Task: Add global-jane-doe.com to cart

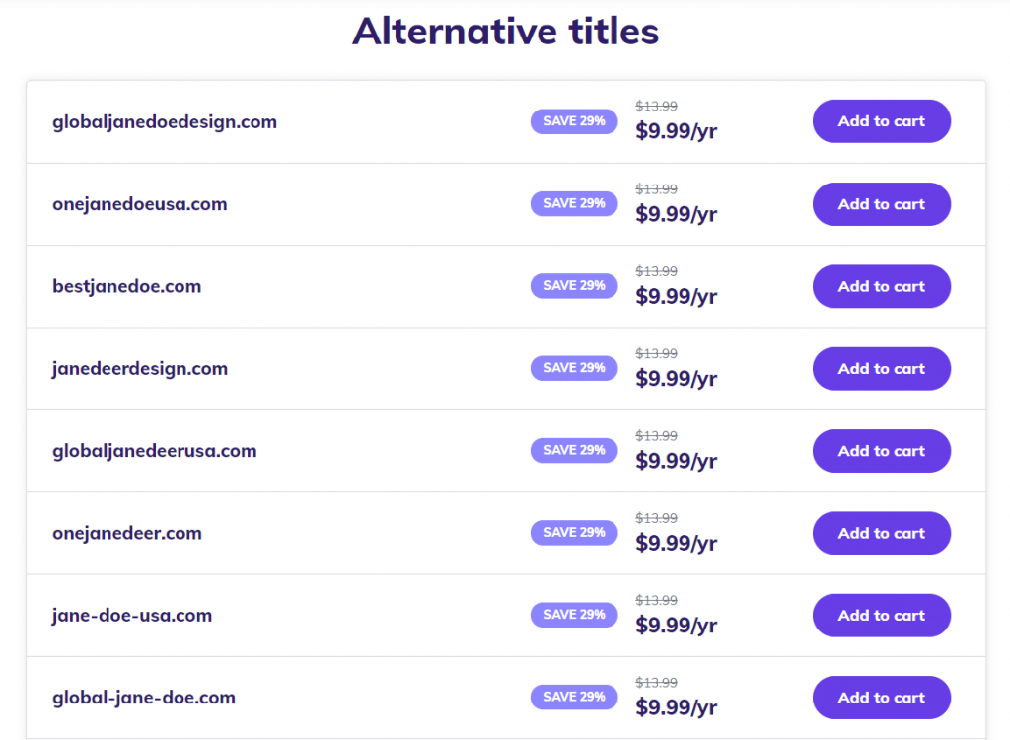Action: pyautogui.click(x=881, y=698)
